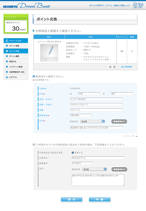The width and height of the screenshot is (146, 211).
Task: Click the 戻る back button
Action: coord(72,199)
